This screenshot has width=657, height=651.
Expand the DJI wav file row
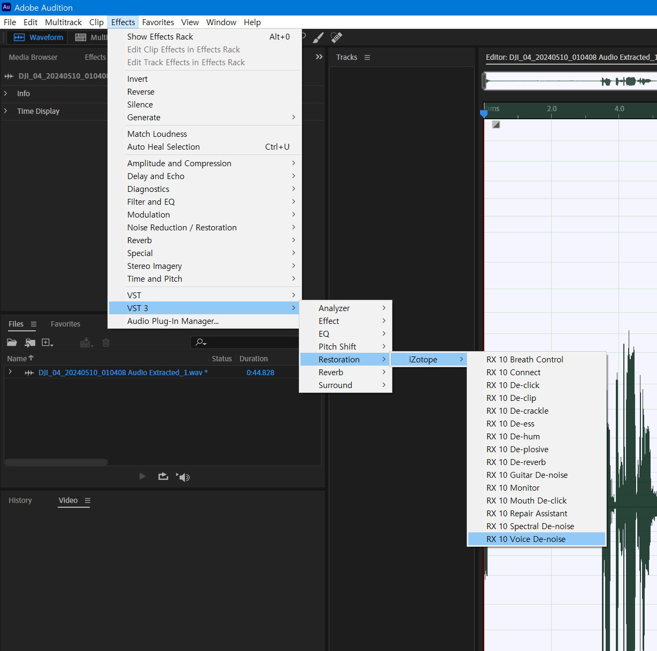[x=10, y=371]
